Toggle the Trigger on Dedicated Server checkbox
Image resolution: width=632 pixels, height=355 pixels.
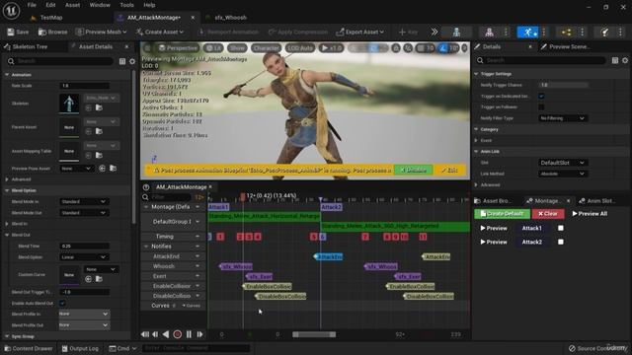click(541, 97)
